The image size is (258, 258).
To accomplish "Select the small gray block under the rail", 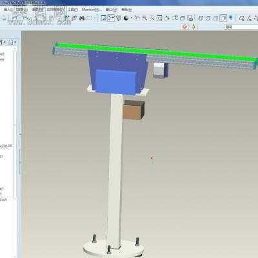I will coord(159,70).
